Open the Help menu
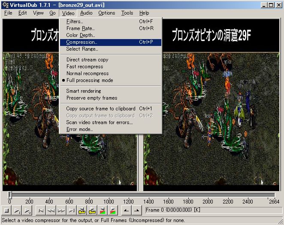The image size is (284, 225). pos(144,13)
